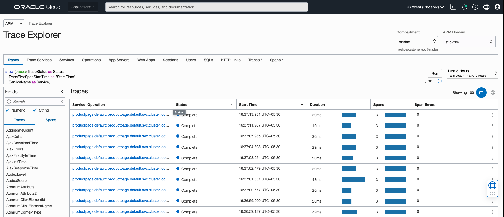Open the Compartment dropdown showing madan

point(417,42)
